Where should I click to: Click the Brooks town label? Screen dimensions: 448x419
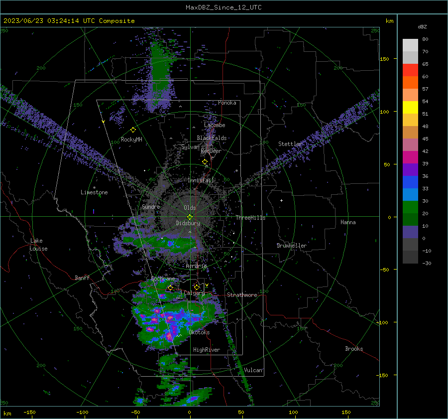354,349
